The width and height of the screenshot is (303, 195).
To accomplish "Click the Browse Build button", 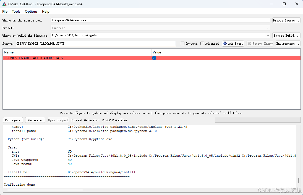I will tap(286, 36).
